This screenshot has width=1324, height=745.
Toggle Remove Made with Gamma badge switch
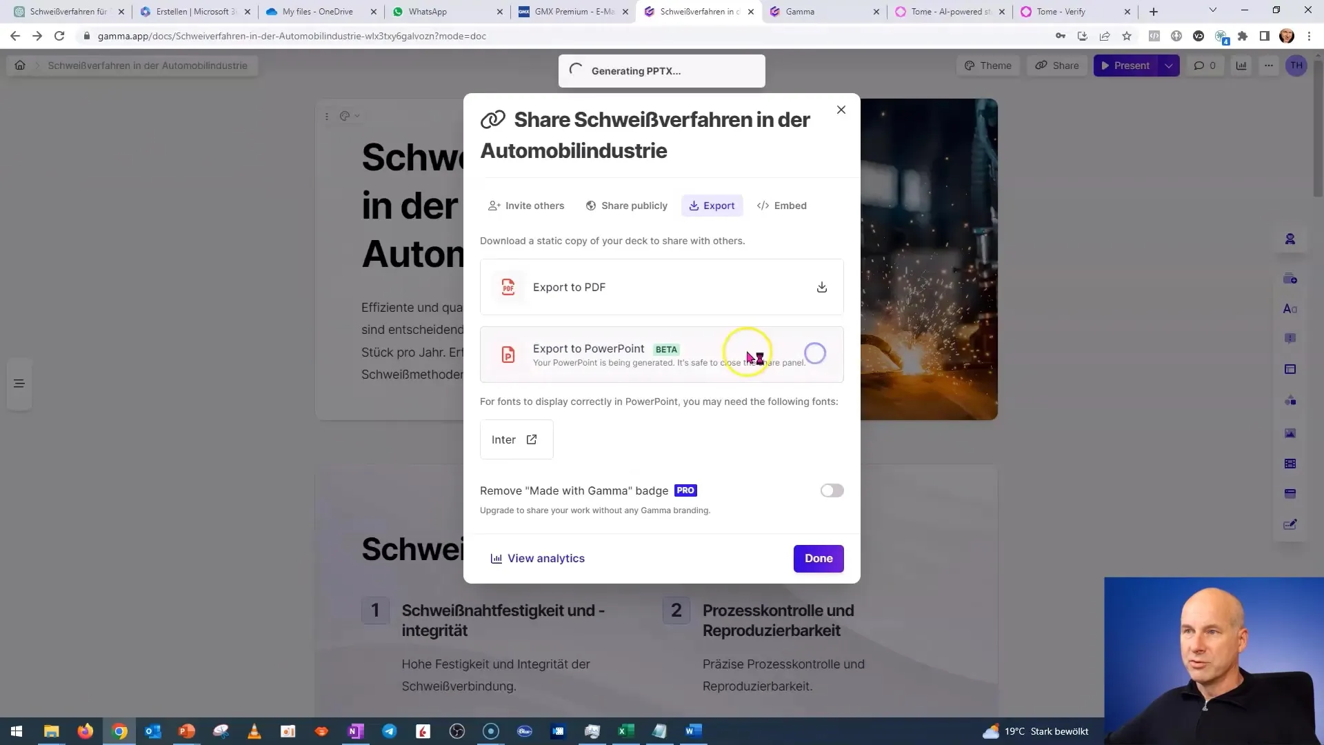coord(830,490)
